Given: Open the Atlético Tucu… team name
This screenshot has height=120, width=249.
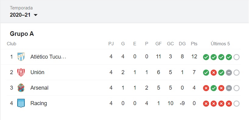Looking at the screenshot, I should [48, 57].
